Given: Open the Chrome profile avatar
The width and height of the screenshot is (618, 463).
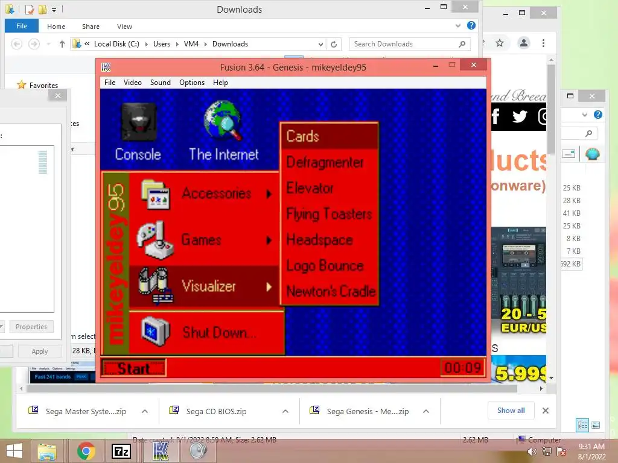Looking at the screenshot, I should click(x=524, y=43).
